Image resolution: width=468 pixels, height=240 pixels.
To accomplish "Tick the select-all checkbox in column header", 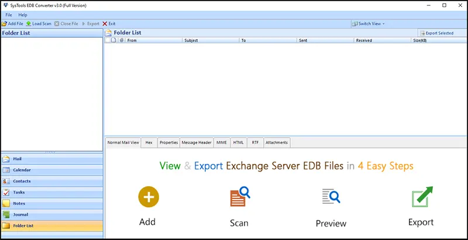I will (108, 40).
